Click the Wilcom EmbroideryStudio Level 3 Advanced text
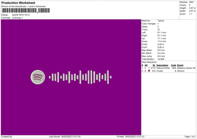The image size is (197, 139). click(23, 7)
